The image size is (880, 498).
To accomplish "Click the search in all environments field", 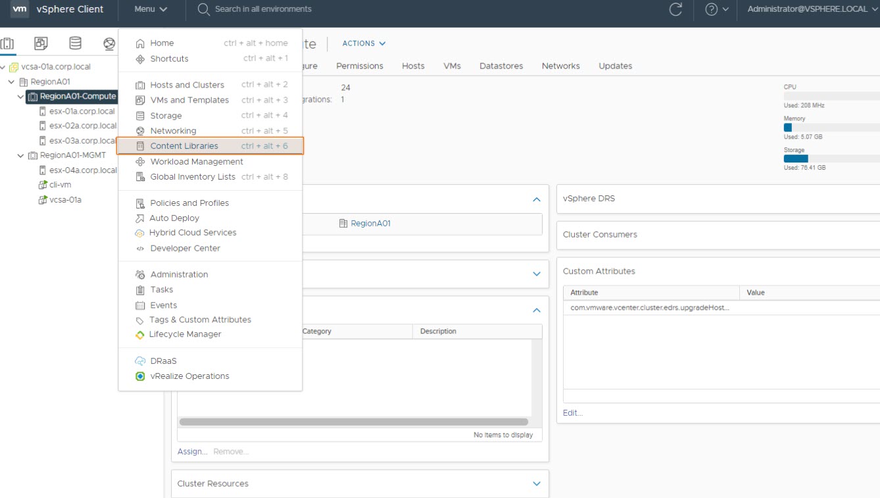I will pyautogui.click(x=263, y=9).
